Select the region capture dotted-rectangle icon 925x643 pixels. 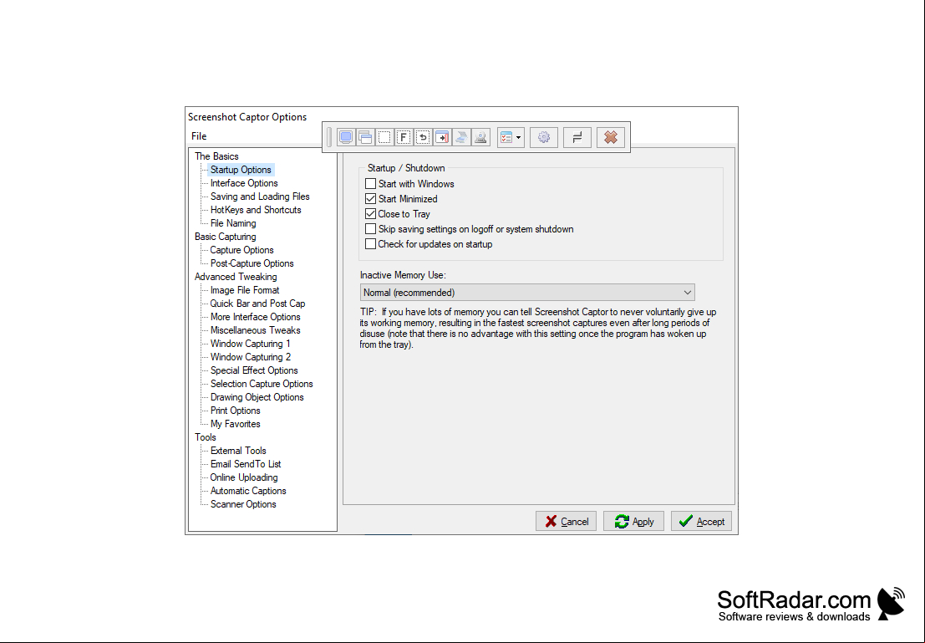point(384,138)
